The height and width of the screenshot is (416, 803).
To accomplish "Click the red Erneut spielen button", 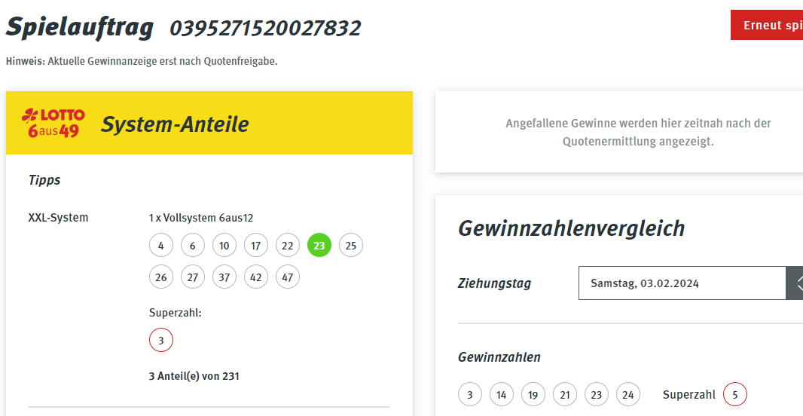I will pos(767,25).
